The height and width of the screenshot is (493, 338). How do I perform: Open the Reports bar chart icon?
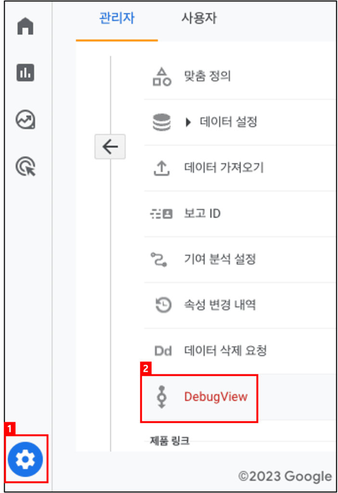[x=26, y=73]
